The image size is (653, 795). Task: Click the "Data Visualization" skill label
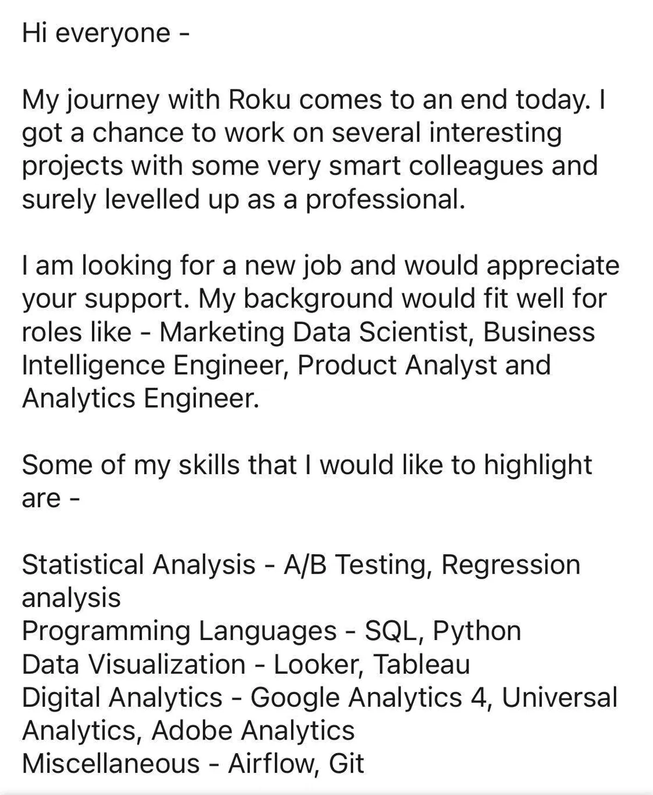point(133,664)
